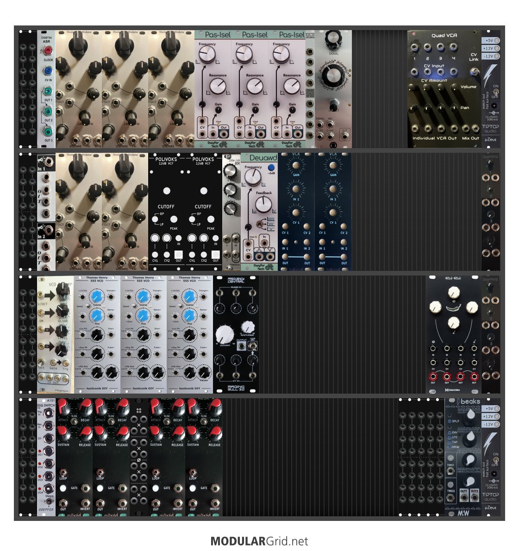
Task: Click the I/O4 jack on the A151
Action: pos(49,489)
